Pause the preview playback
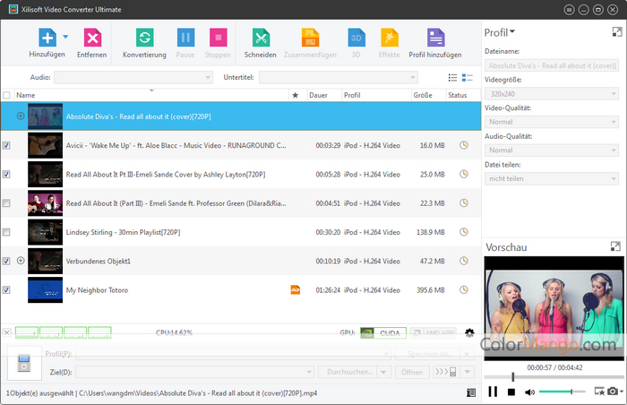The height and width of the screenshot is (405, 627). click(493, 392)
